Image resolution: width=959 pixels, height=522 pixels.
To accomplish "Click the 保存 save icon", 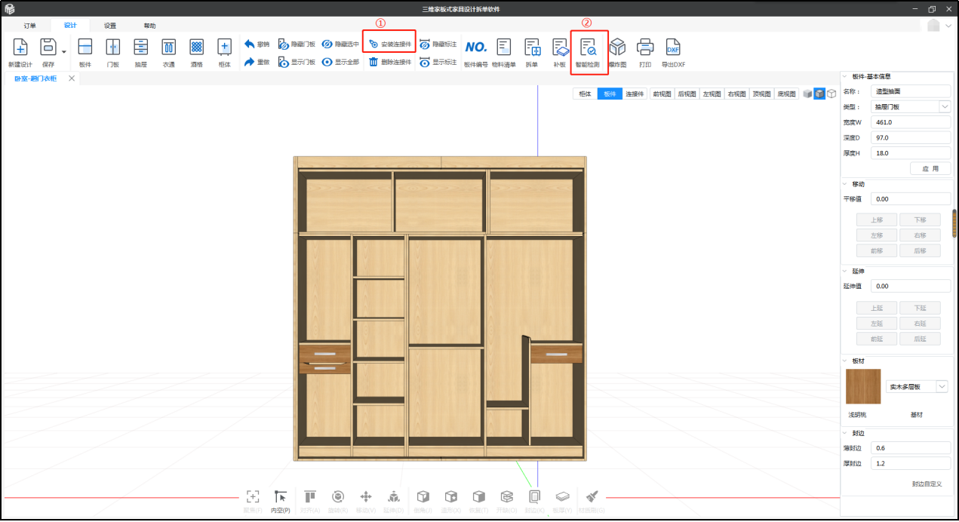I will click(48, 48).
